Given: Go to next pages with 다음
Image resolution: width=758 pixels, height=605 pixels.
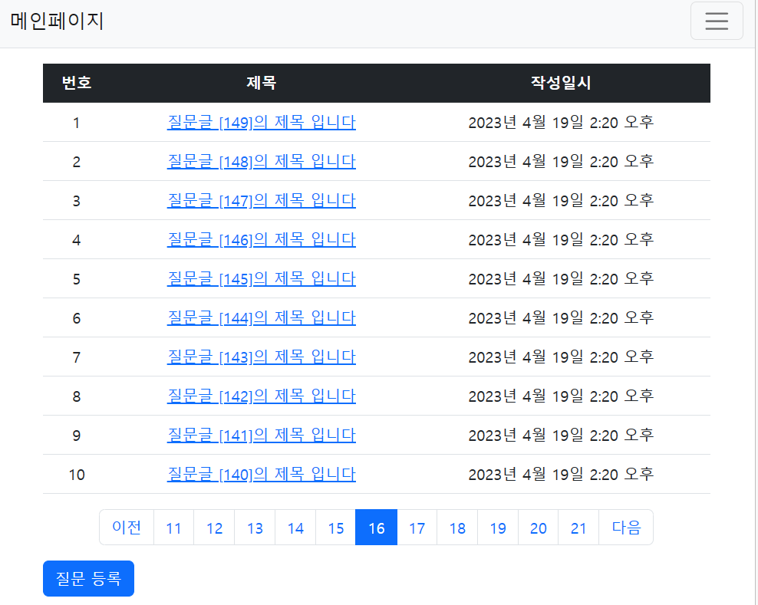Looking at the screenshot, I should point(626,528).
